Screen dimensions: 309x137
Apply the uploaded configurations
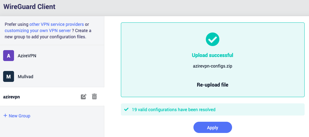coord(213,127)
